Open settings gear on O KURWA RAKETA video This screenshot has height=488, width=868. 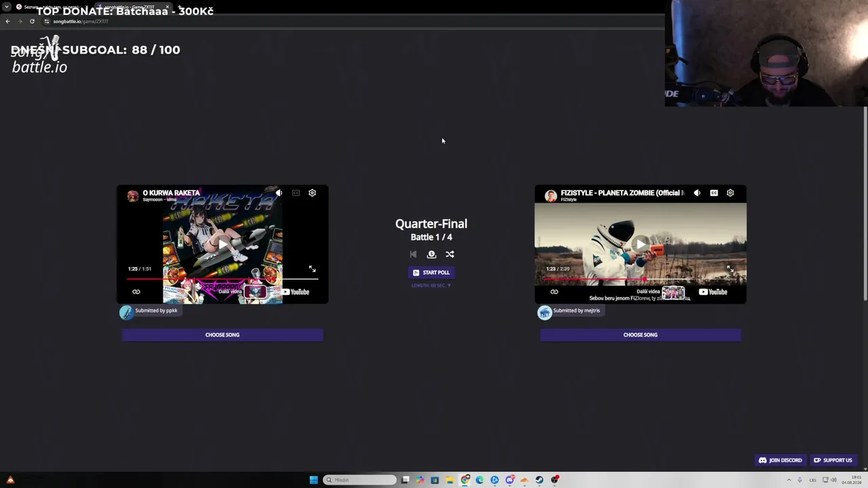pyautogui.click(x=312, y=193)
